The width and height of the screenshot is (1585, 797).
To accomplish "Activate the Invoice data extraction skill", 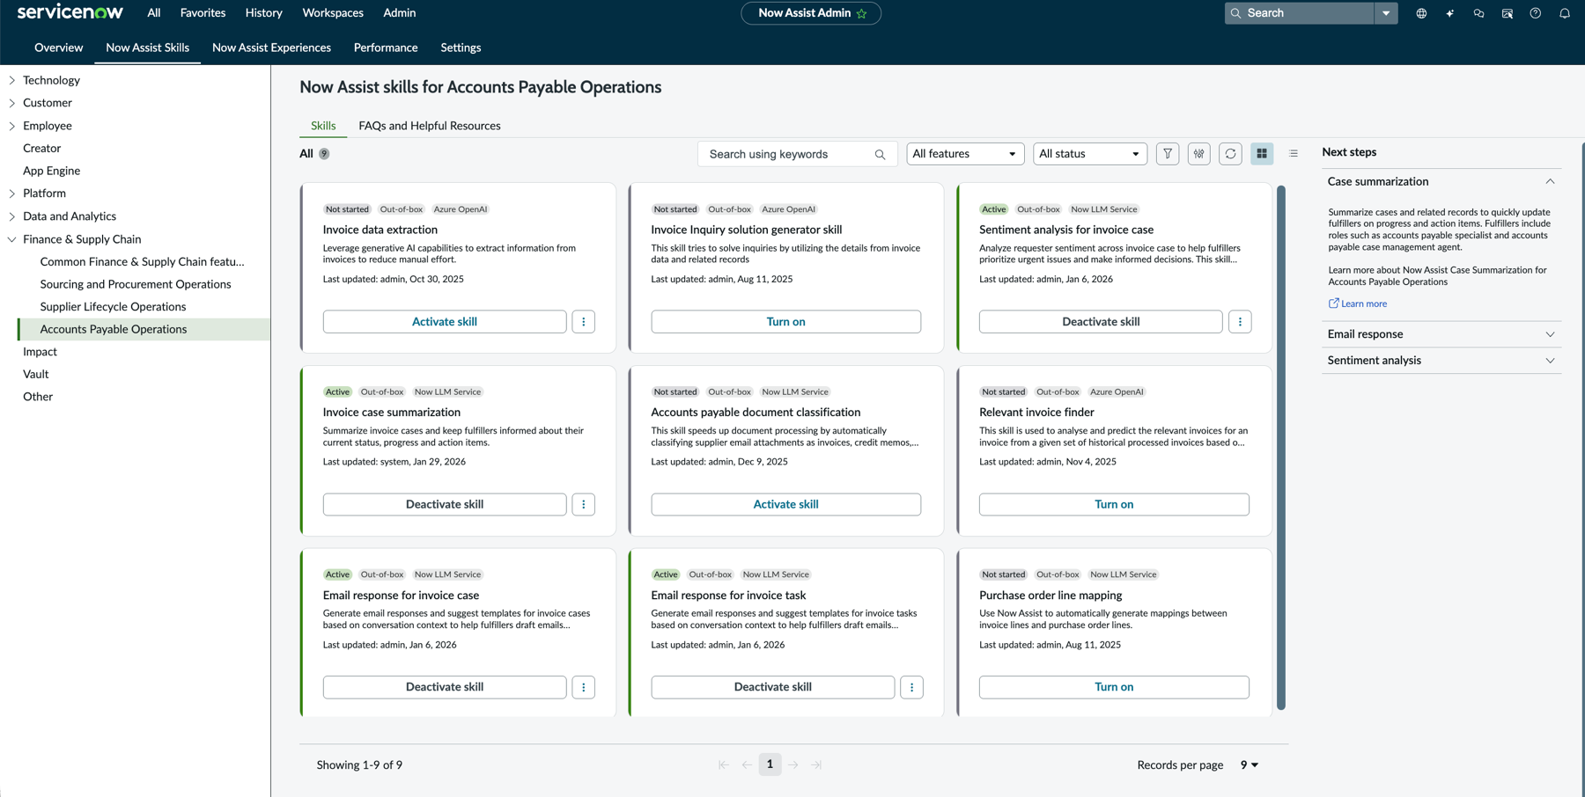I will tap(445, 322).
